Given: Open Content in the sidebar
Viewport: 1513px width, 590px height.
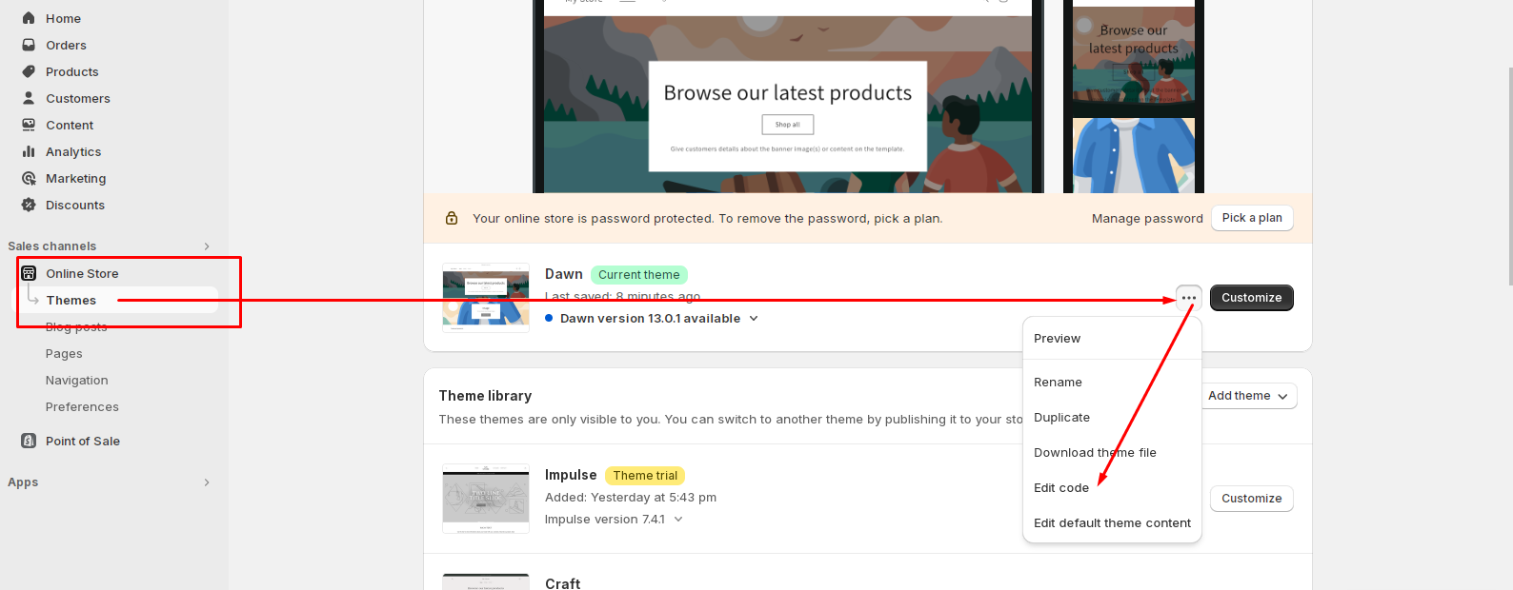Looking at the screenshot, I should [70, 125].
